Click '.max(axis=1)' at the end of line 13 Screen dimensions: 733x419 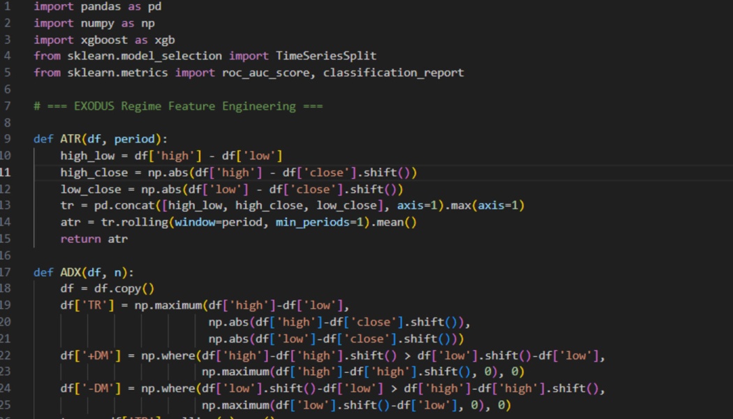pos(484,206)
